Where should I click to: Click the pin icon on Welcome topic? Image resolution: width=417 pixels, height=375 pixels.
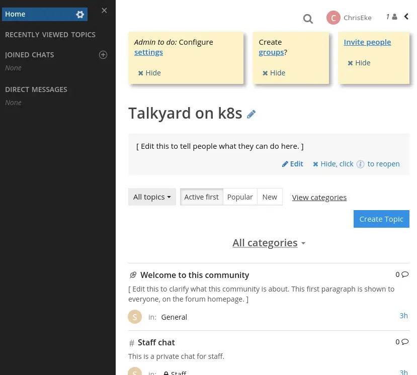click(132, 275)
